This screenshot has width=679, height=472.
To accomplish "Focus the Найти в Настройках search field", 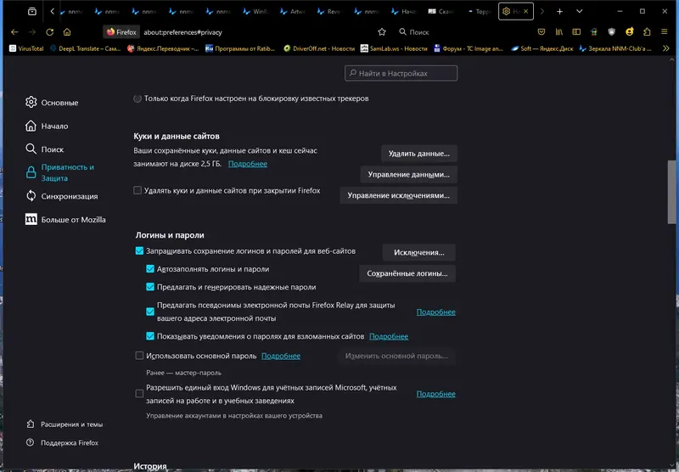I will (x=401, y=73).
